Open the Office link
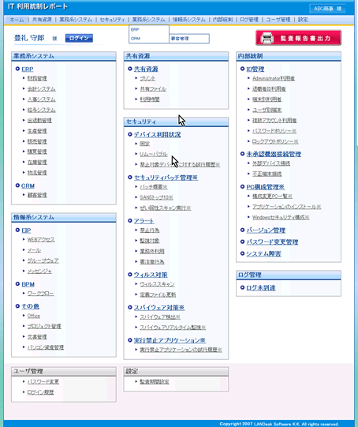This screenshot has height=427, width=358. (34, 316)
